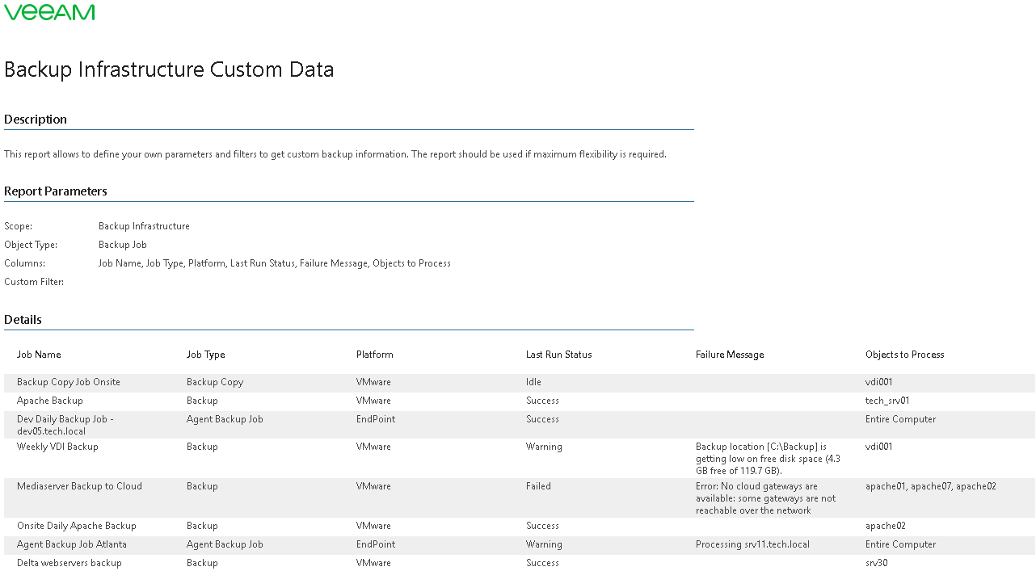Screen dimensions: 1036x571
Task: Select the Platform column header
Action: [375, 355]
